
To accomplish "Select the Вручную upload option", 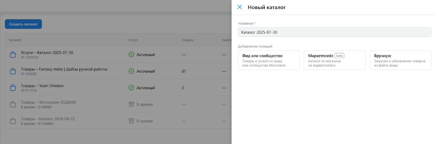I will [x=401, y=60].
